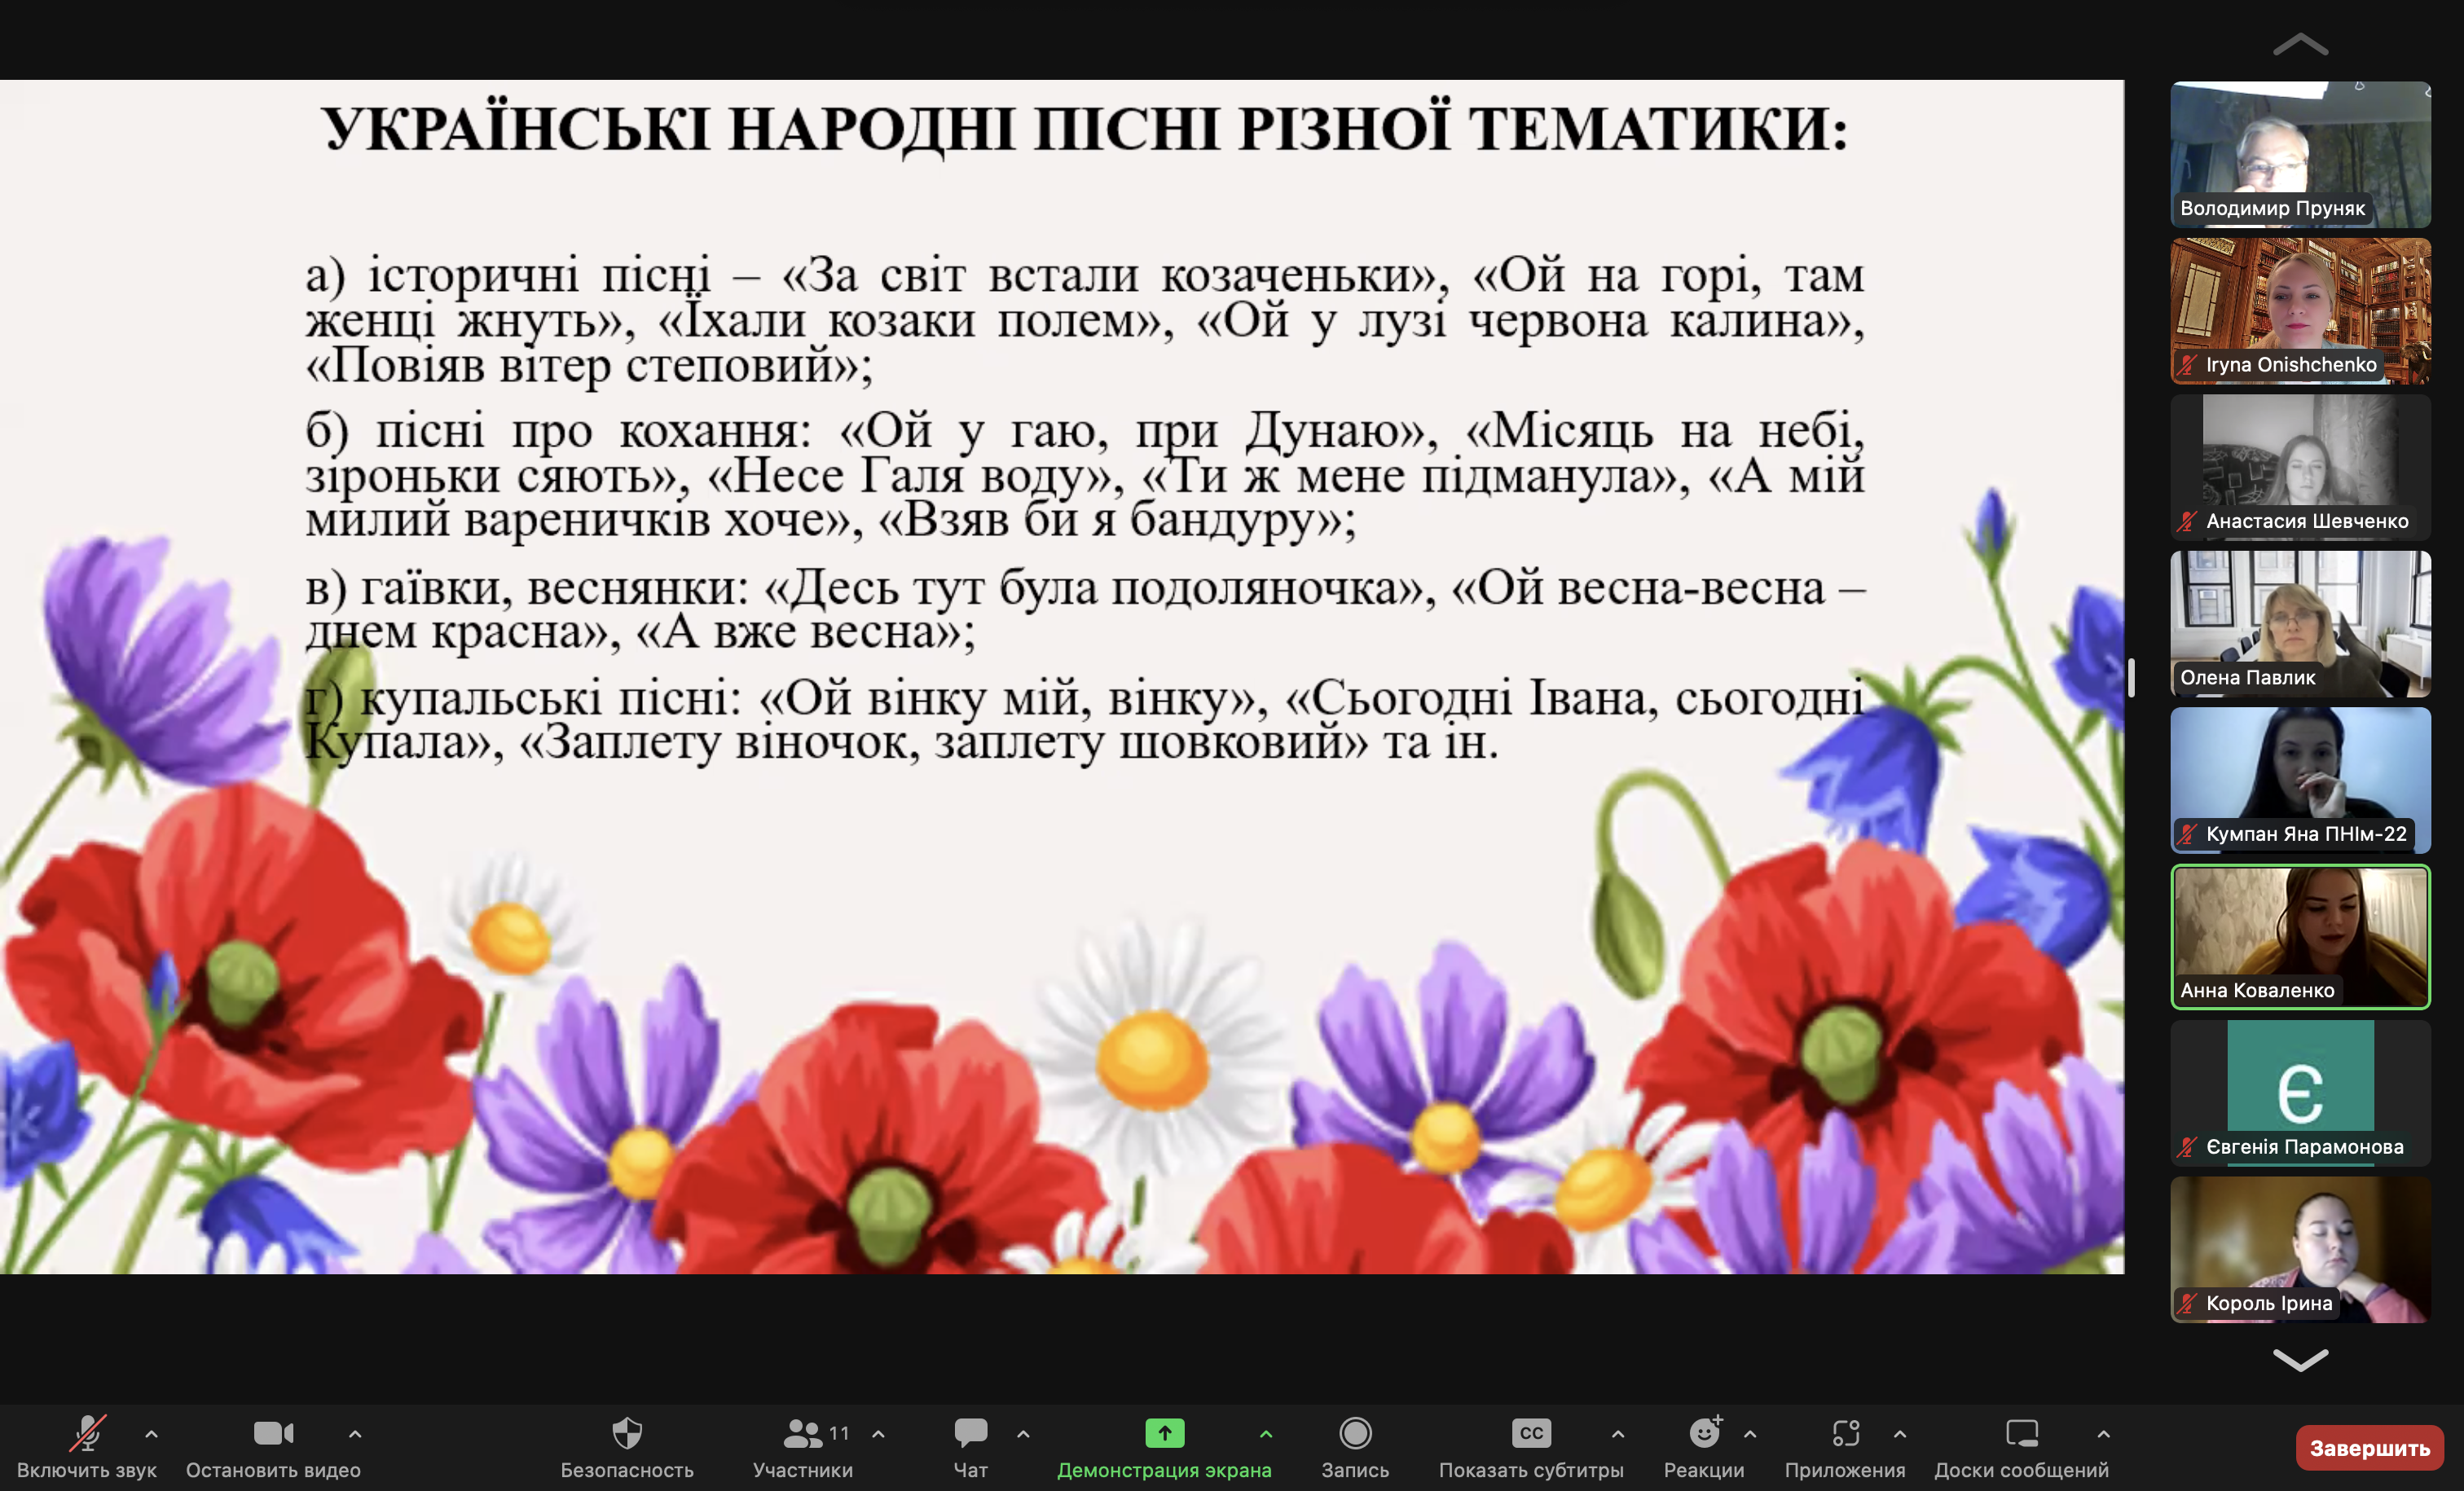Expand the arrow beside Чат
Screen dimensions: 2464x1491
pyautogui.click(x=1023, y=1434)
